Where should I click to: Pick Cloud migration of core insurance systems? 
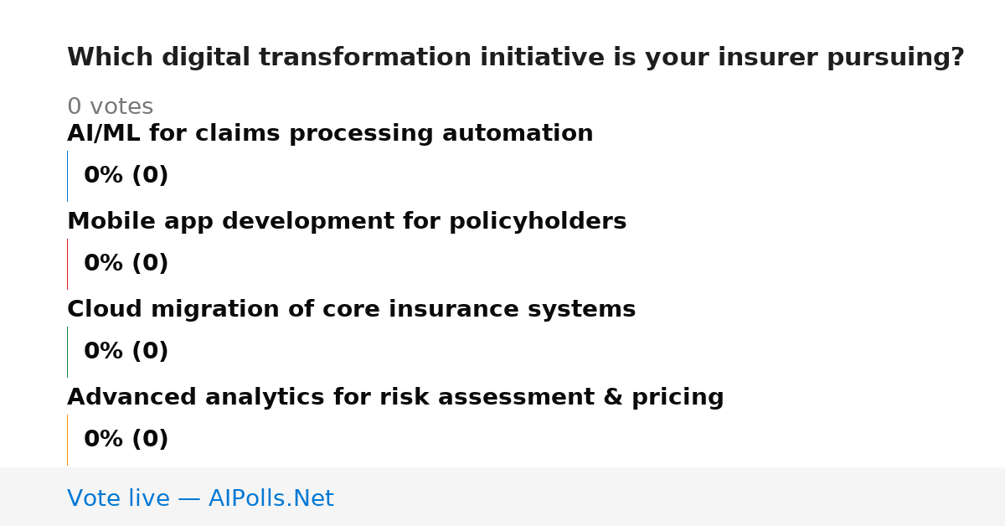coord(351,310)
